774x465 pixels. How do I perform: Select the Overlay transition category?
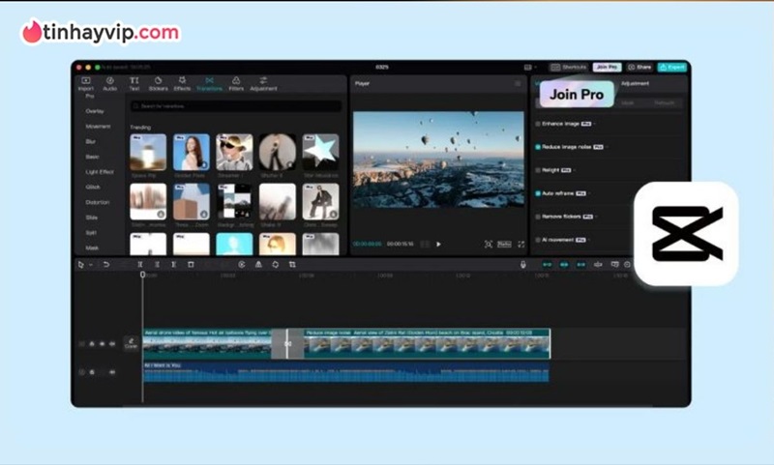(x=94, y=111)
